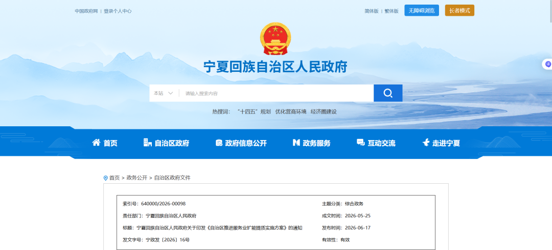
Task: Click the 发布时间 value 2026-06-17
Action: click(358, 228)
